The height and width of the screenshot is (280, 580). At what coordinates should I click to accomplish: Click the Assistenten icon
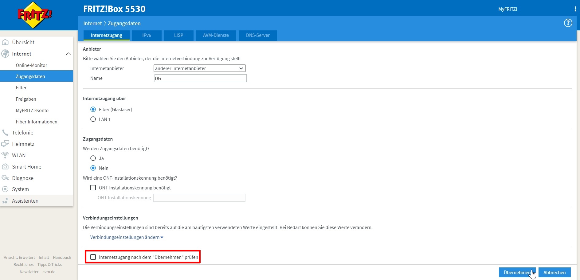tap(5, 201)
